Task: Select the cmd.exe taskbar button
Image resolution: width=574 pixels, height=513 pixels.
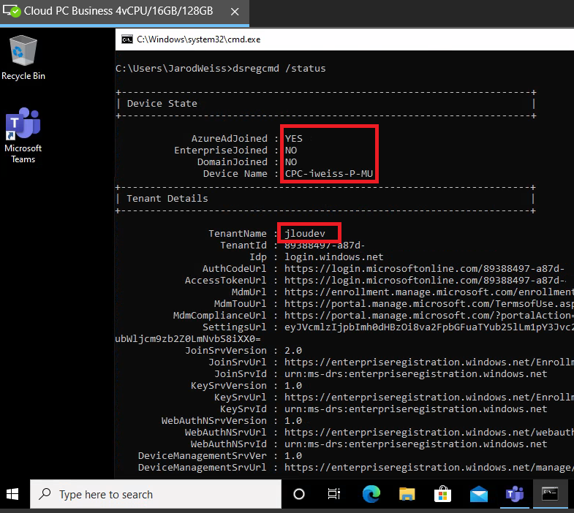Action: tap(550, 494)
